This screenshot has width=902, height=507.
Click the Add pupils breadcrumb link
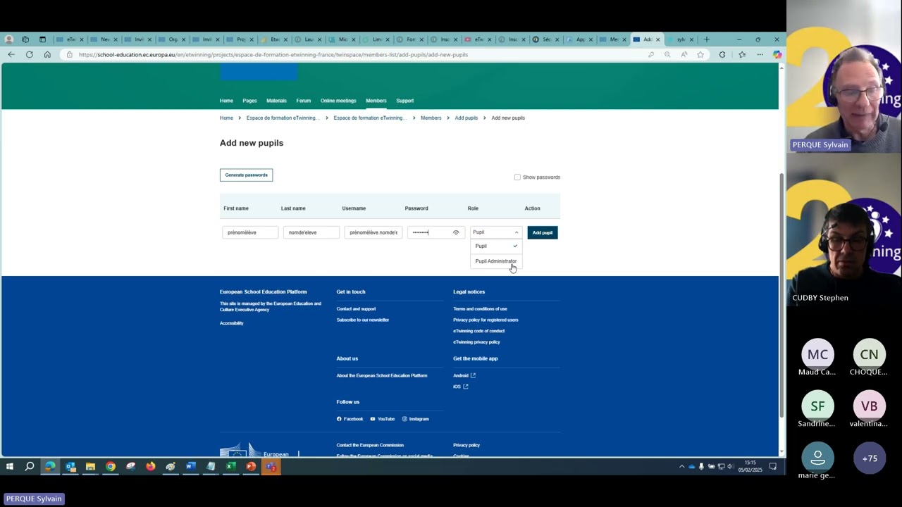point(466,118)
